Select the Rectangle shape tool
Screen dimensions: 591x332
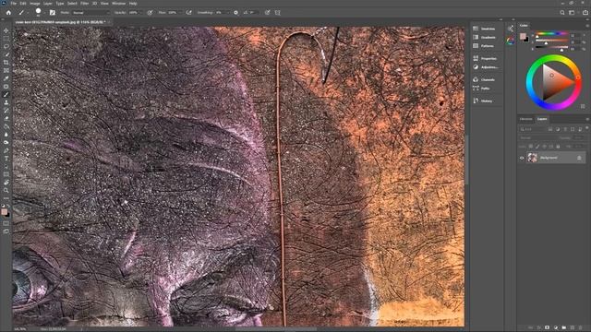point(6,174)
